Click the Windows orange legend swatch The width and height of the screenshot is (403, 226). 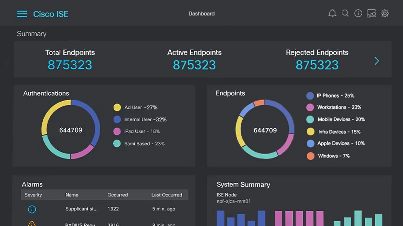click(310, 156)
